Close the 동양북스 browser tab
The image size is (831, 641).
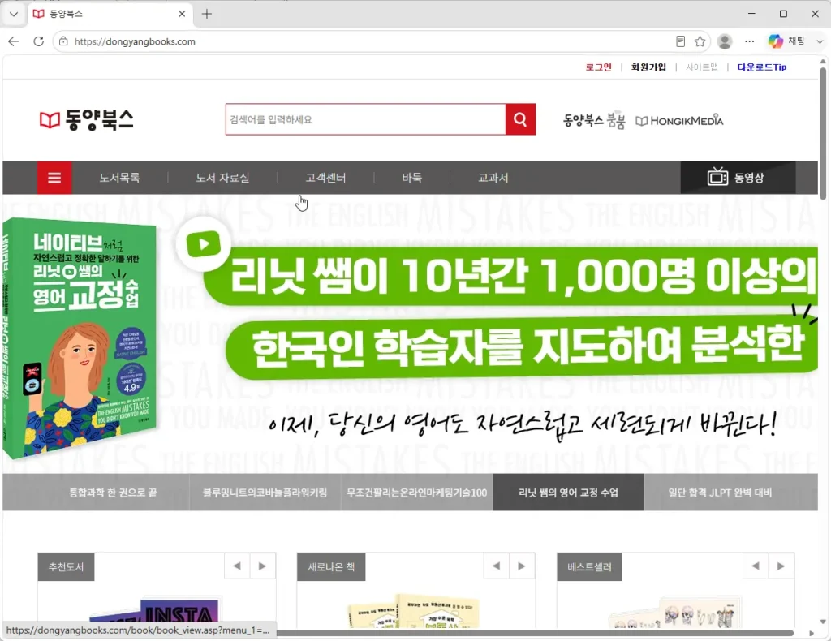182,14
